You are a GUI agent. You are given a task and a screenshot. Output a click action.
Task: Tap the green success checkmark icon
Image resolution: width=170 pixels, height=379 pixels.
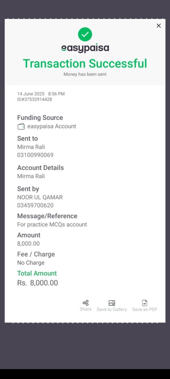pos(85,34)
